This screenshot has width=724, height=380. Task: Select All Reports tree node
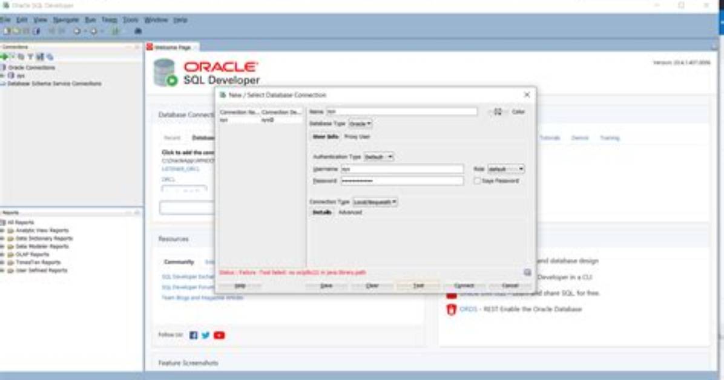click(x=21, y=223)
